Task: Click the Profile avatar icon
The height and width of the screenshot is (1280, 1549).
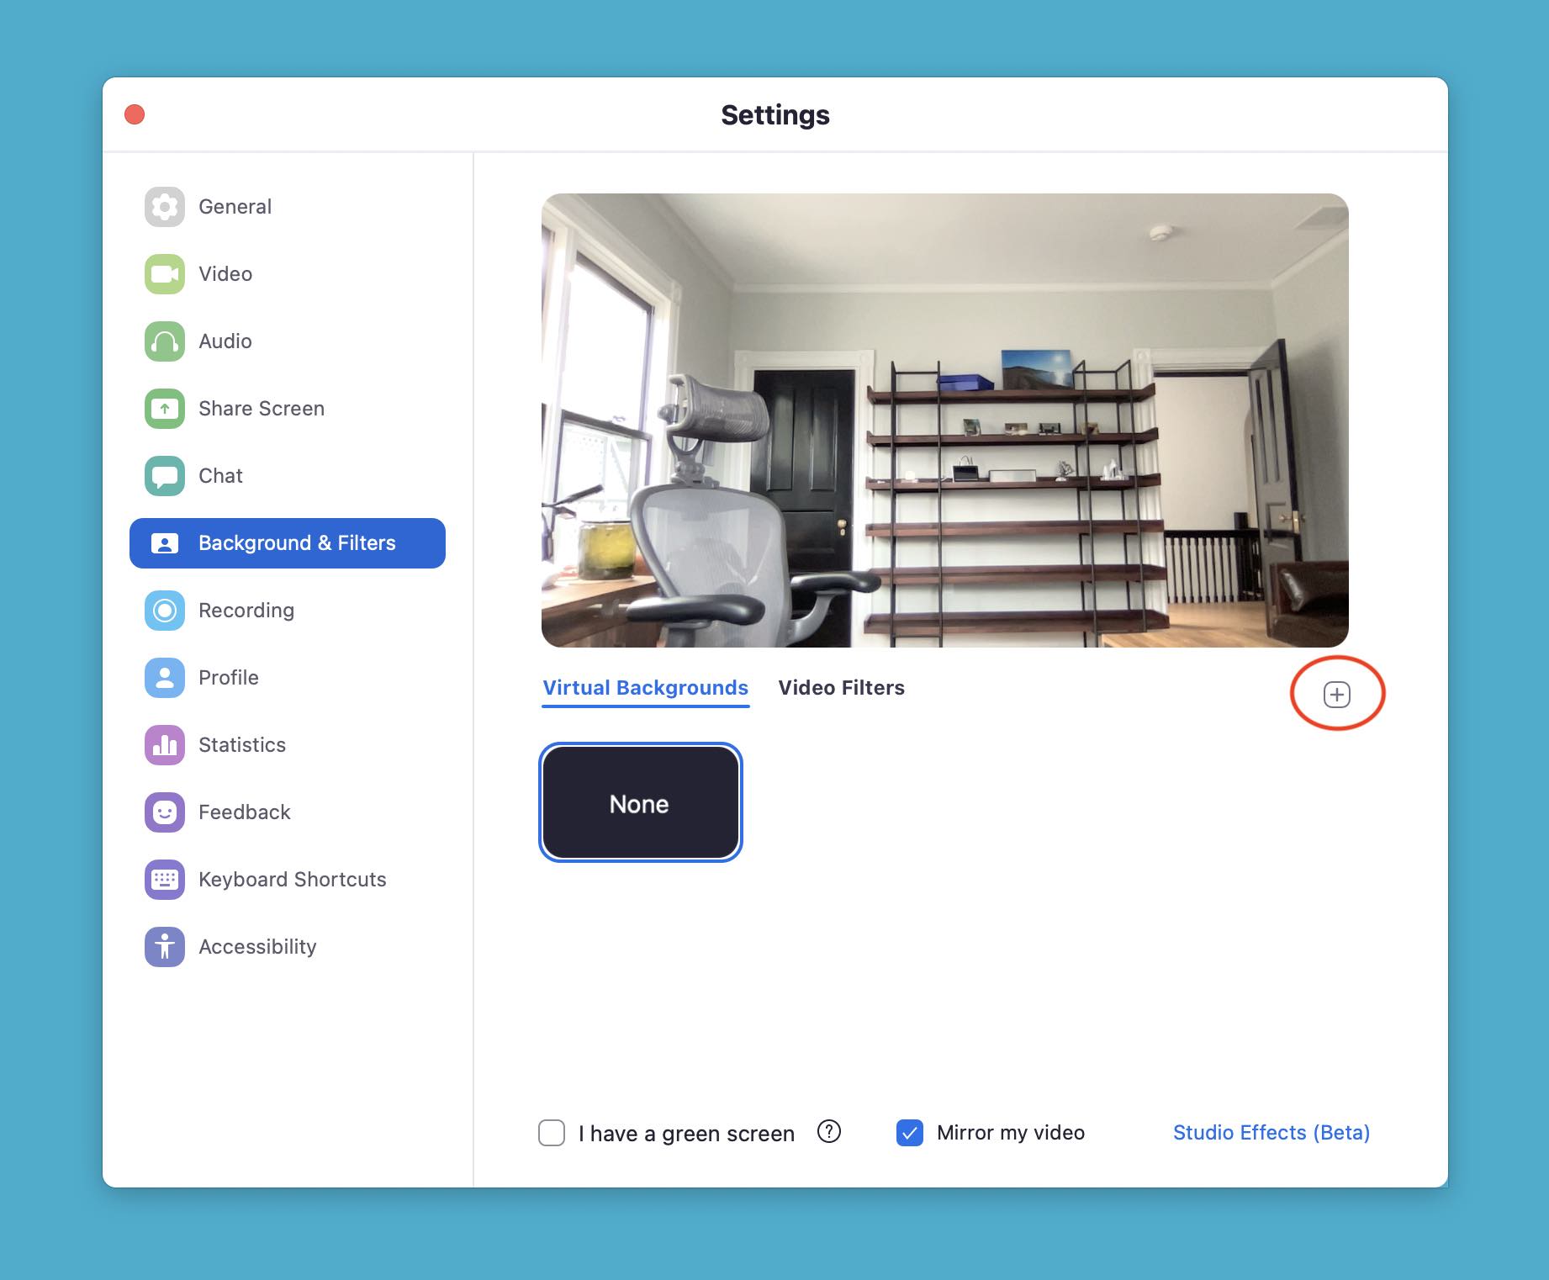Action: 165,678
